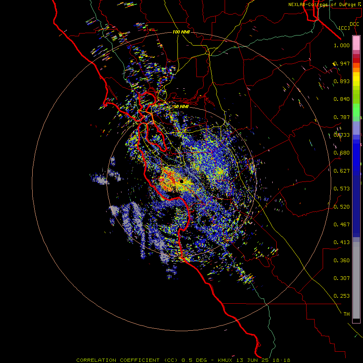Select the 0.787 scale value

tap(342, 117)
